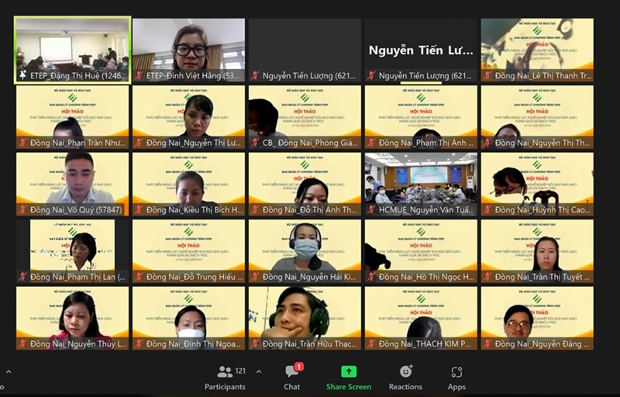Screen dimensions: 620x397
Task: Select the active speaker ETEP_Đặng Thị Huệ video
Action: click(x=72, y=45)
